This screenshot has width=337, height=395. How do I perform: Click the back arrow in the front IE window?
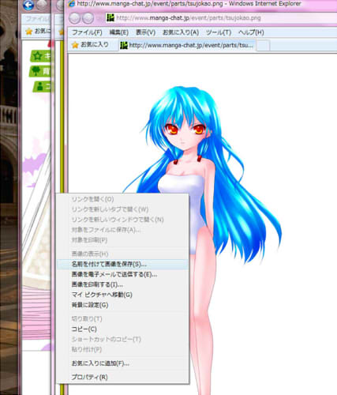click(74, 18)
